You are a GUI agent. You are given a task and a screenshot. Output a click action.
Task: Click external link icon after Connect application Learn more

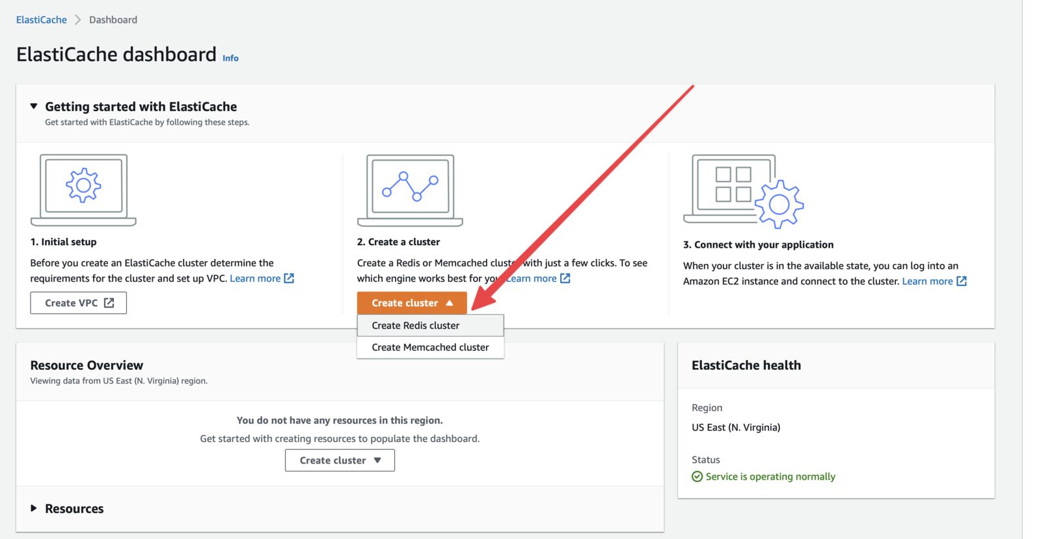pyautogui.click(x=962, y=281)
